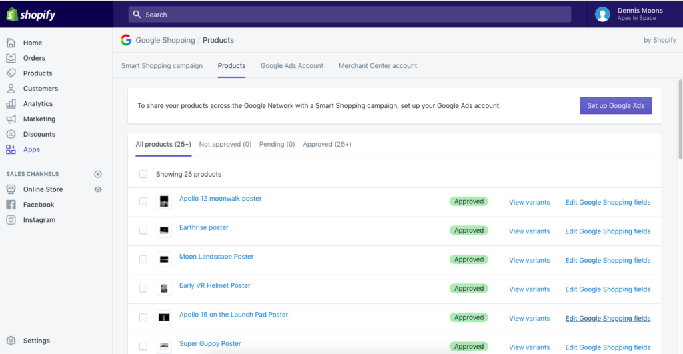This screenshot has height=354, width=683.
Task: Filter by Approved (25+) products
Action: point(327,144)
